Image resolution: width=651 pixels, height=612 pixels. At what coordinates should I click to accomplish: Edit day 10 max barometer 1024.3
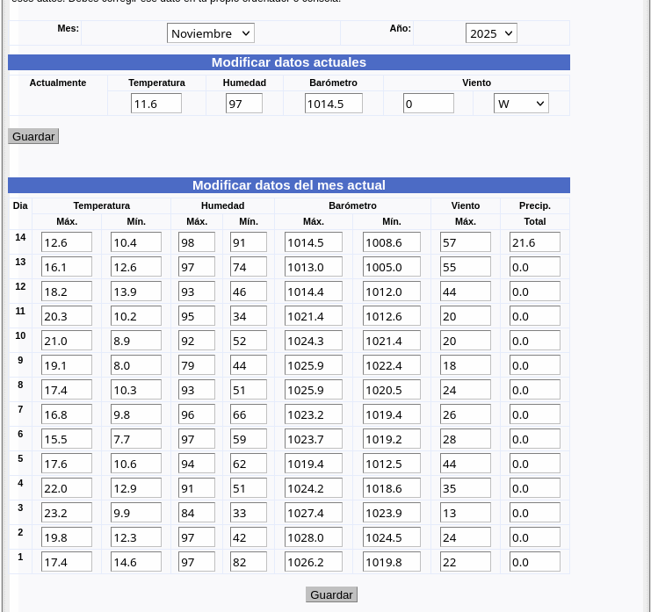coord(314,340)
